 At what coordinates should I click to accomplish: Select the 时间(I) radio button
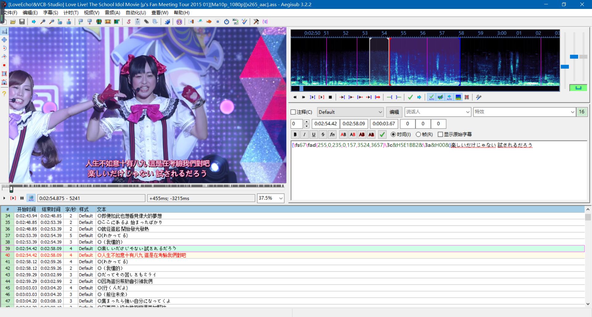(393, 134)
